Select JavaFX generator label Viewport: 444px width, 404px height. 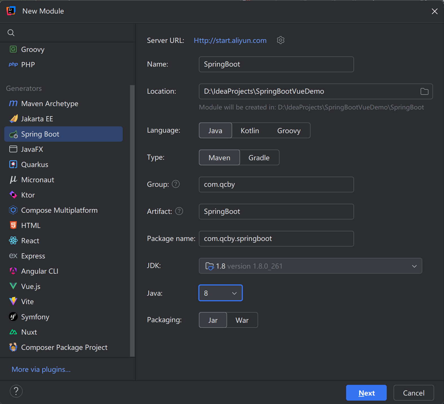coord(32,149)
